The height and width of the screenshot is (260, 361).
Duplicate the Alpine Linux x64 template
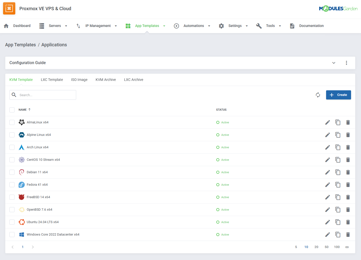338,135
